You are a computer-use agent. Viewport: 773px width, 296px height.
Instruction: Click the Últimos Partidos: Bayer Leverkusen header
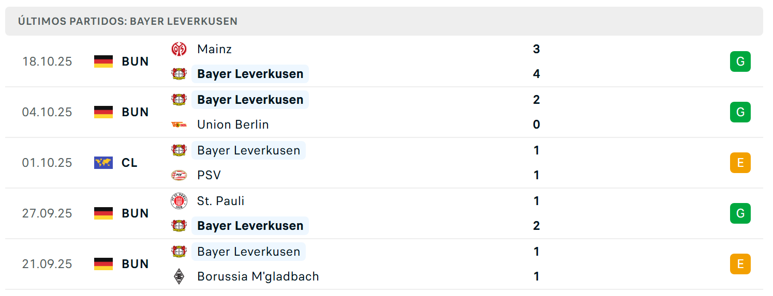(x=128, y=21)
